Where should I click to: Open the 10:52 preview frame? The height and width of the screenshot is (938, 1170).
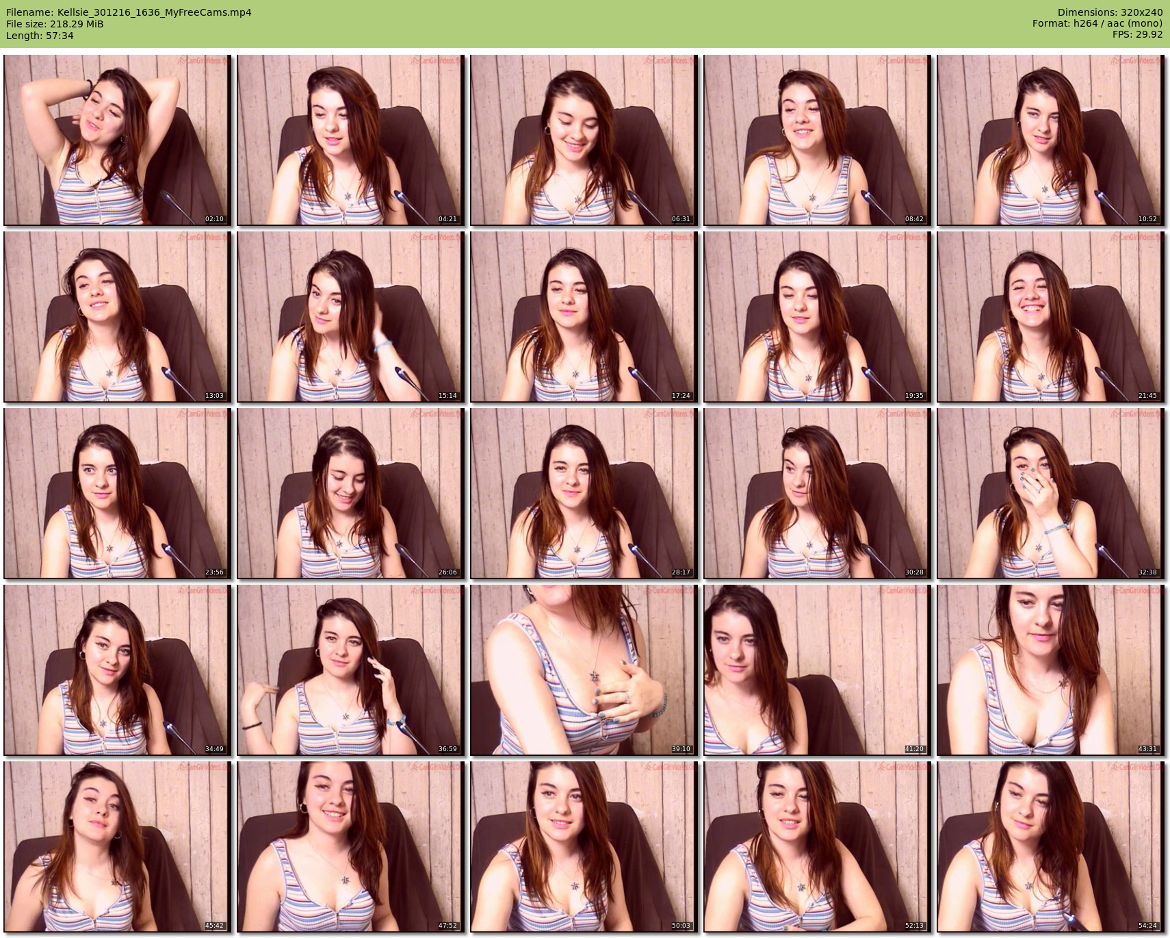1051,140
